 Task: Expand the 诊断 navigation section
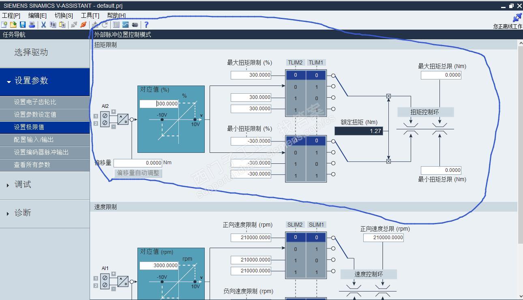click(x=45, y=213)
